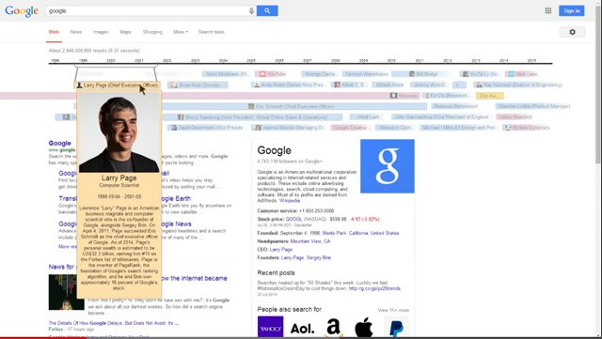Select Larry Page Chief Executive Officer bar
This screenshot has width=602, height=339.
click(x=117, y=85)
